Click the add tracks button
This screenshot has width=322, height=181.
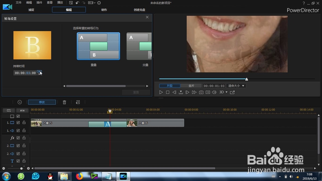pyautogui.click(x=9, y=110)
